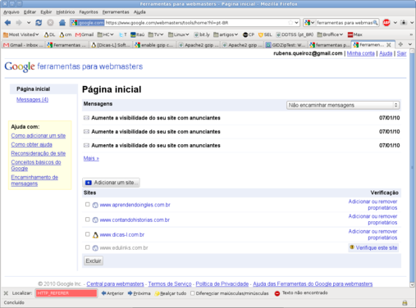Open Messages (4) link in sidebar
The height and width of the screenshot is (308, 416).
32,100
